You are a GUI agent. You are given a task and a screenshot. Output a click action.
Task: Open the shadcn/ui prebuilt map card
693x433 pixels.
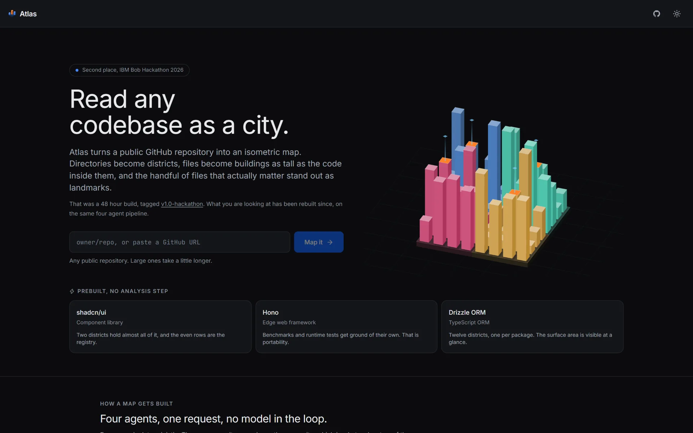(160, 327)
